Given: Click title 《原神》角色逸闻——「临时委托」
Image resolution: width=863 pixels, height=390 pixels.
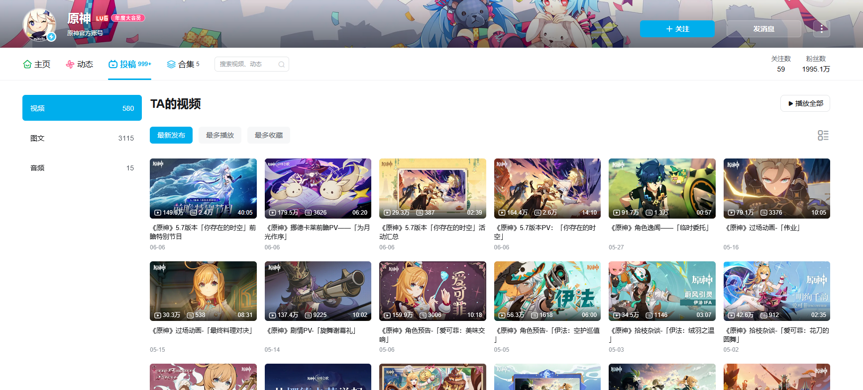Looking at the screenshot, I should coord(659,228).
